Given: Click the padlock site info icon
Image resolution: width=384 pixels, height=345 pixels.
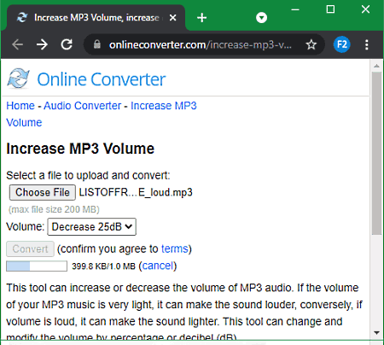Looking at the screenshot, I should tap(97, 44).
